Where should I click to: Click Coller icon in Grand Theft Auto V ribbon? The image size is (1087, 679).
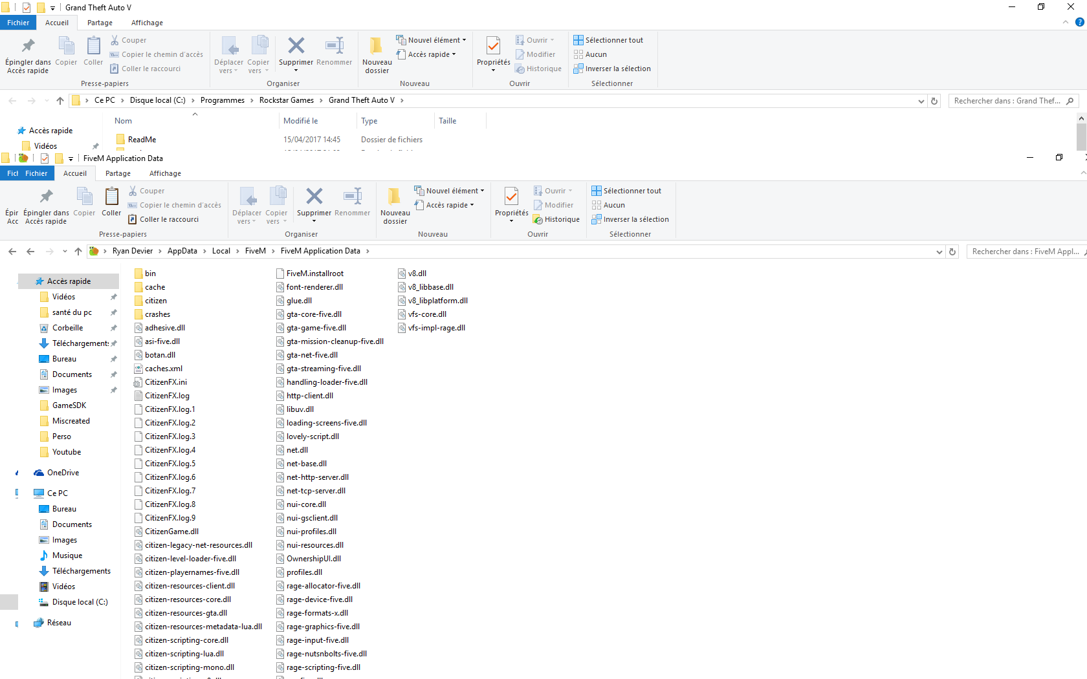93,45
